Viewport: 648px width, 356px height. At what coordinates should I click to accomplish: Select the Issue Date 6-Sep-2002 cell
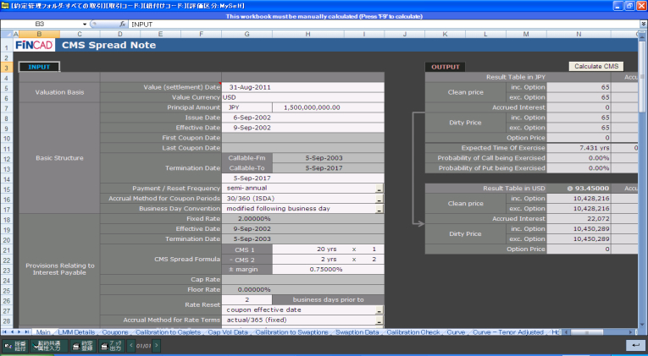coord(303,118)
